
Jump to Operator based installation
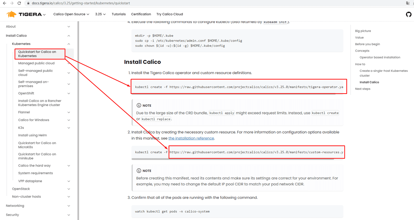click(x=380, y=58)
